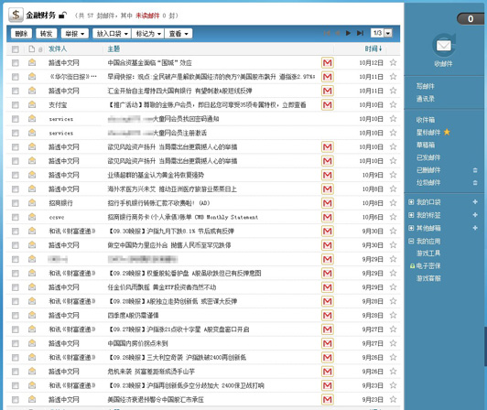Sort by 发件人 column header
487x410 pixels.
tap(58, 49)
